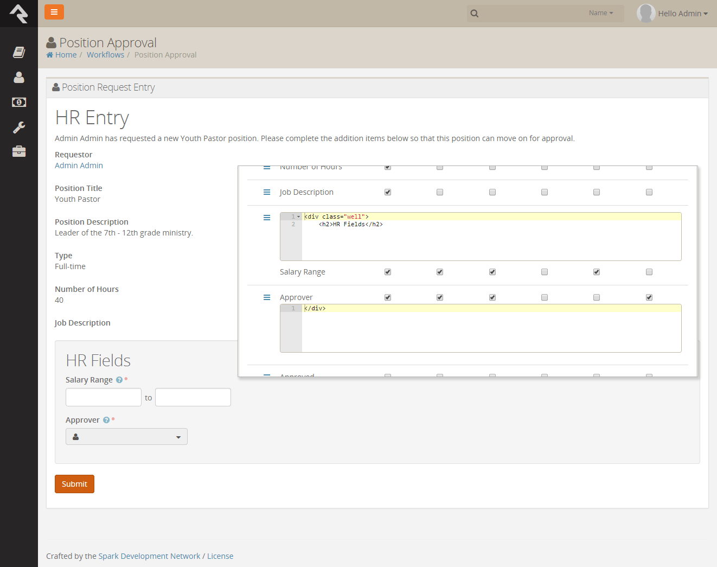This screenshot has width=717, height=567.
Task: Toggle the second checkbox in Salary Range row
Action: point(440,272)
